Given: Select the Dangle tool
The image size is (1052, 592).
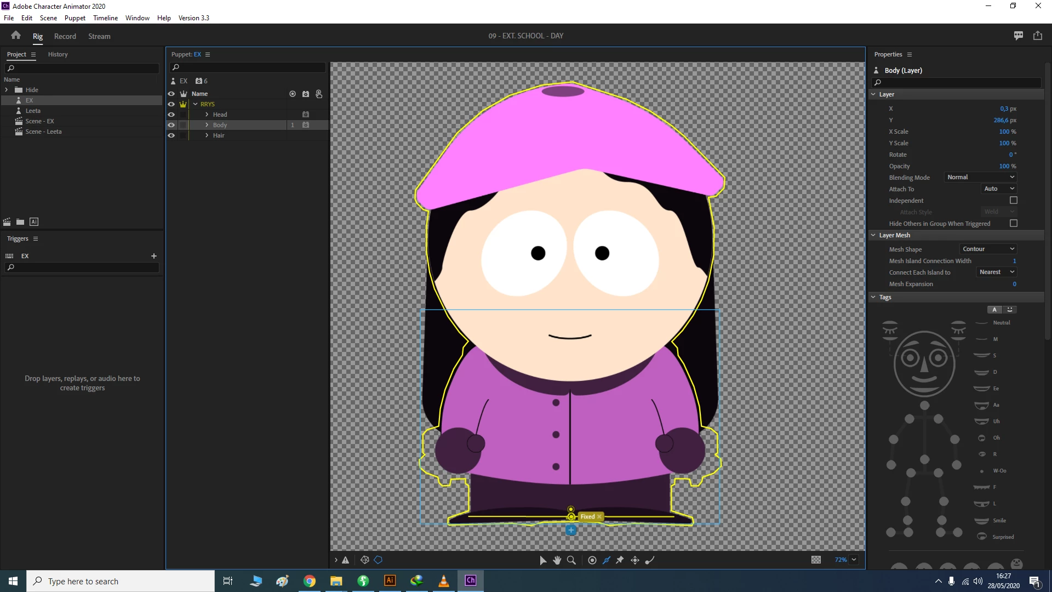Looking at the screenshot, I should (650, 560).
